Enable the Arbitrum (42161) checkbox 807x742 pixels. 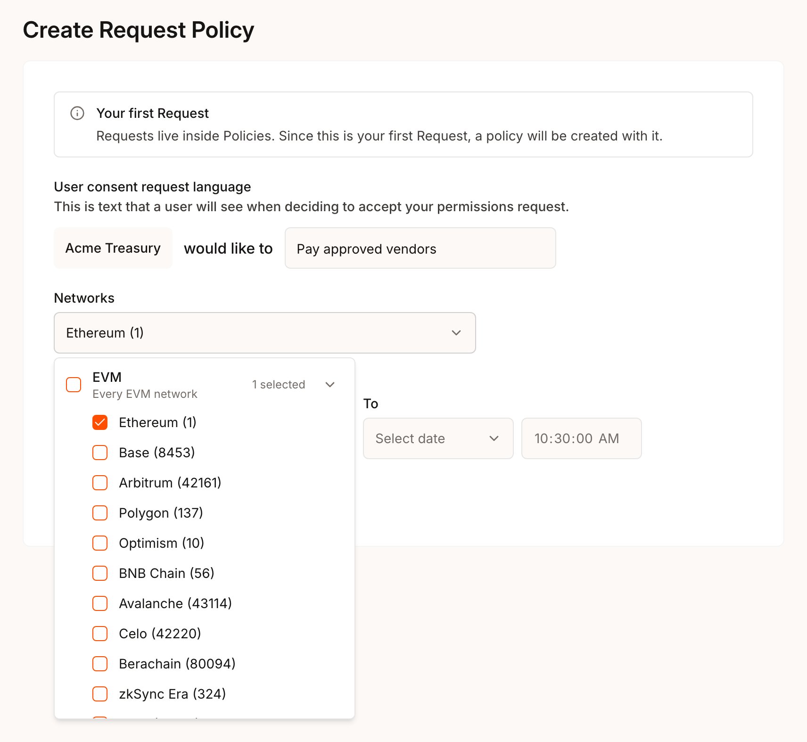click(x=100, y=483)
